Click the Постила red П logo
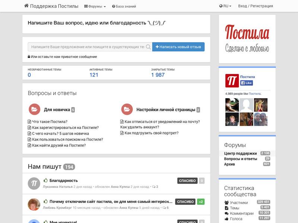Viewport: 298px width, 223px height. (232, 81)
